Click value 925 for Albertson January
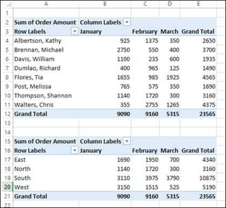 pos(125,41)
